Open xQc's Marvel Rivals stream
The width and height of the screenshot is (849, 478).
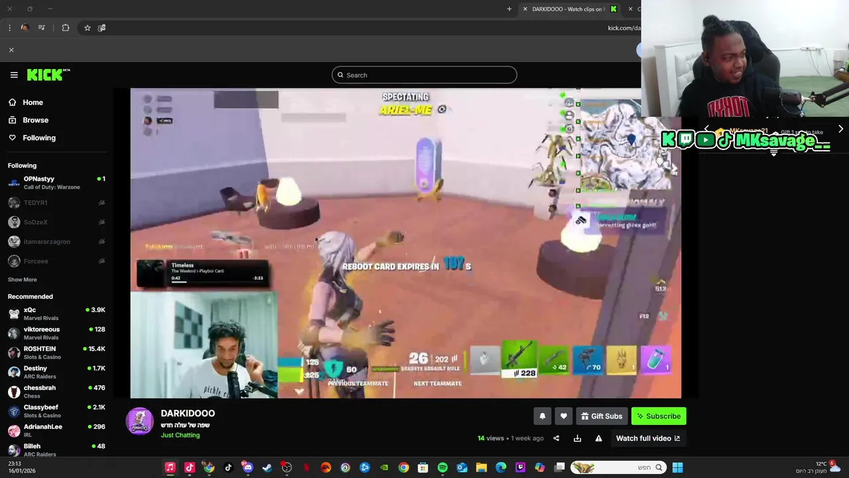(x=56, y=313)
